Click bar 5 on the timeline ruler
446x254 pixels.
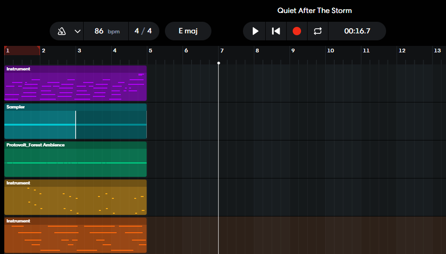pos(151,51)
